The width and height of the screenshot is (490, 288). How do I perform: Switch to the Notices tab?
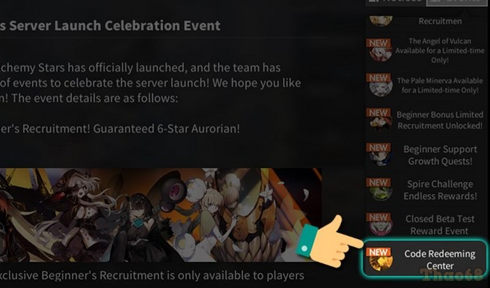pyautogui.click(x=395, y=2)
